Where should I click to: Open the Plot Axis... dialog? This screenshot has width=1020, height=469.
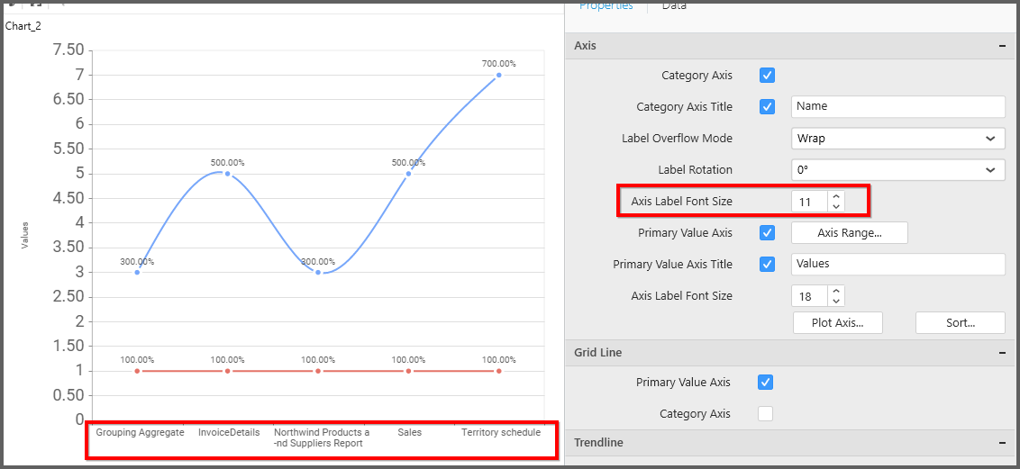point(838,323)
